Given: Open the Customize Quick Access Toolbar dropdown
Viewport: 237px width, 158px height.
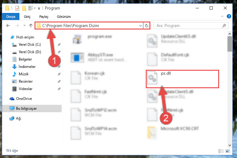Looking at the screenshot, I should [39, 8].
